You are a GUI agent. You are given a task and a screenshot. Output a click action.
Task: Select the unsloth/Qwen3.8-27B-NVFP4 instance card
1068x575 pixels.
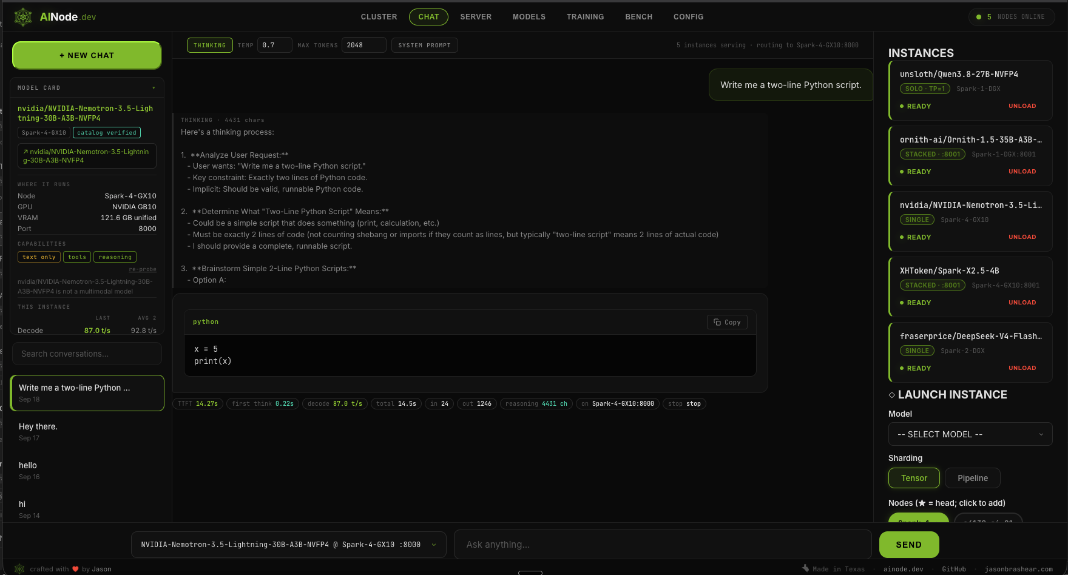coord(970,90)
